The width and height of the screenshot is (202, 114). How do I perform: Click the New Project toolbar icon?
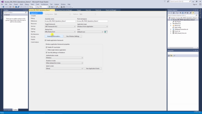pos(10,7)
